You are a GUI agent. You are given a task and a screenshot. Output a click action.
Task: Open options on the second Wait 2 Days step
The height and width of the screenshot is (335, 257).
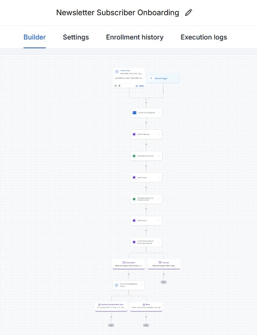coord(159,220)
